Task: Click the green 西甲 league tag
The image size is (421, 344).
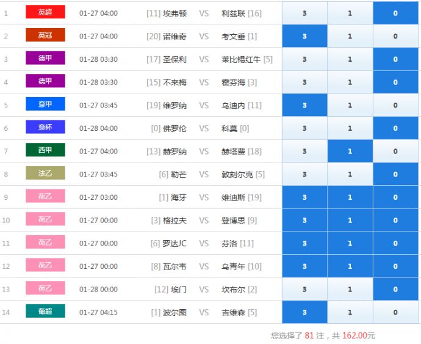Action: 45,150
